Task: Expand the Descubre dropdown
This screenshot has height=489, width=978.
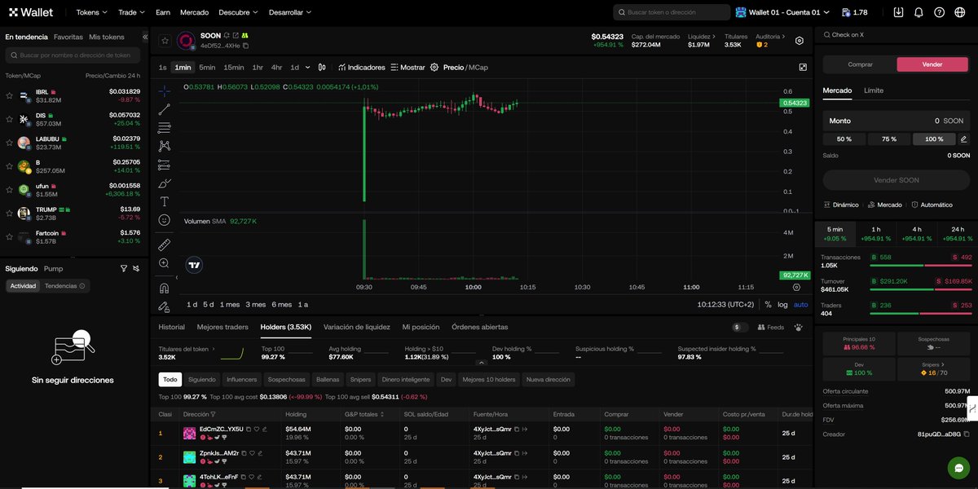Action: point(238,12)
